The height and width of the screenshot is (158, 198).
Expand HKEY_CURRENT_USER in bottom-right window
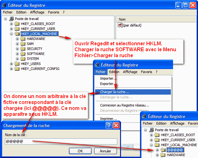[x=151, y=140]
